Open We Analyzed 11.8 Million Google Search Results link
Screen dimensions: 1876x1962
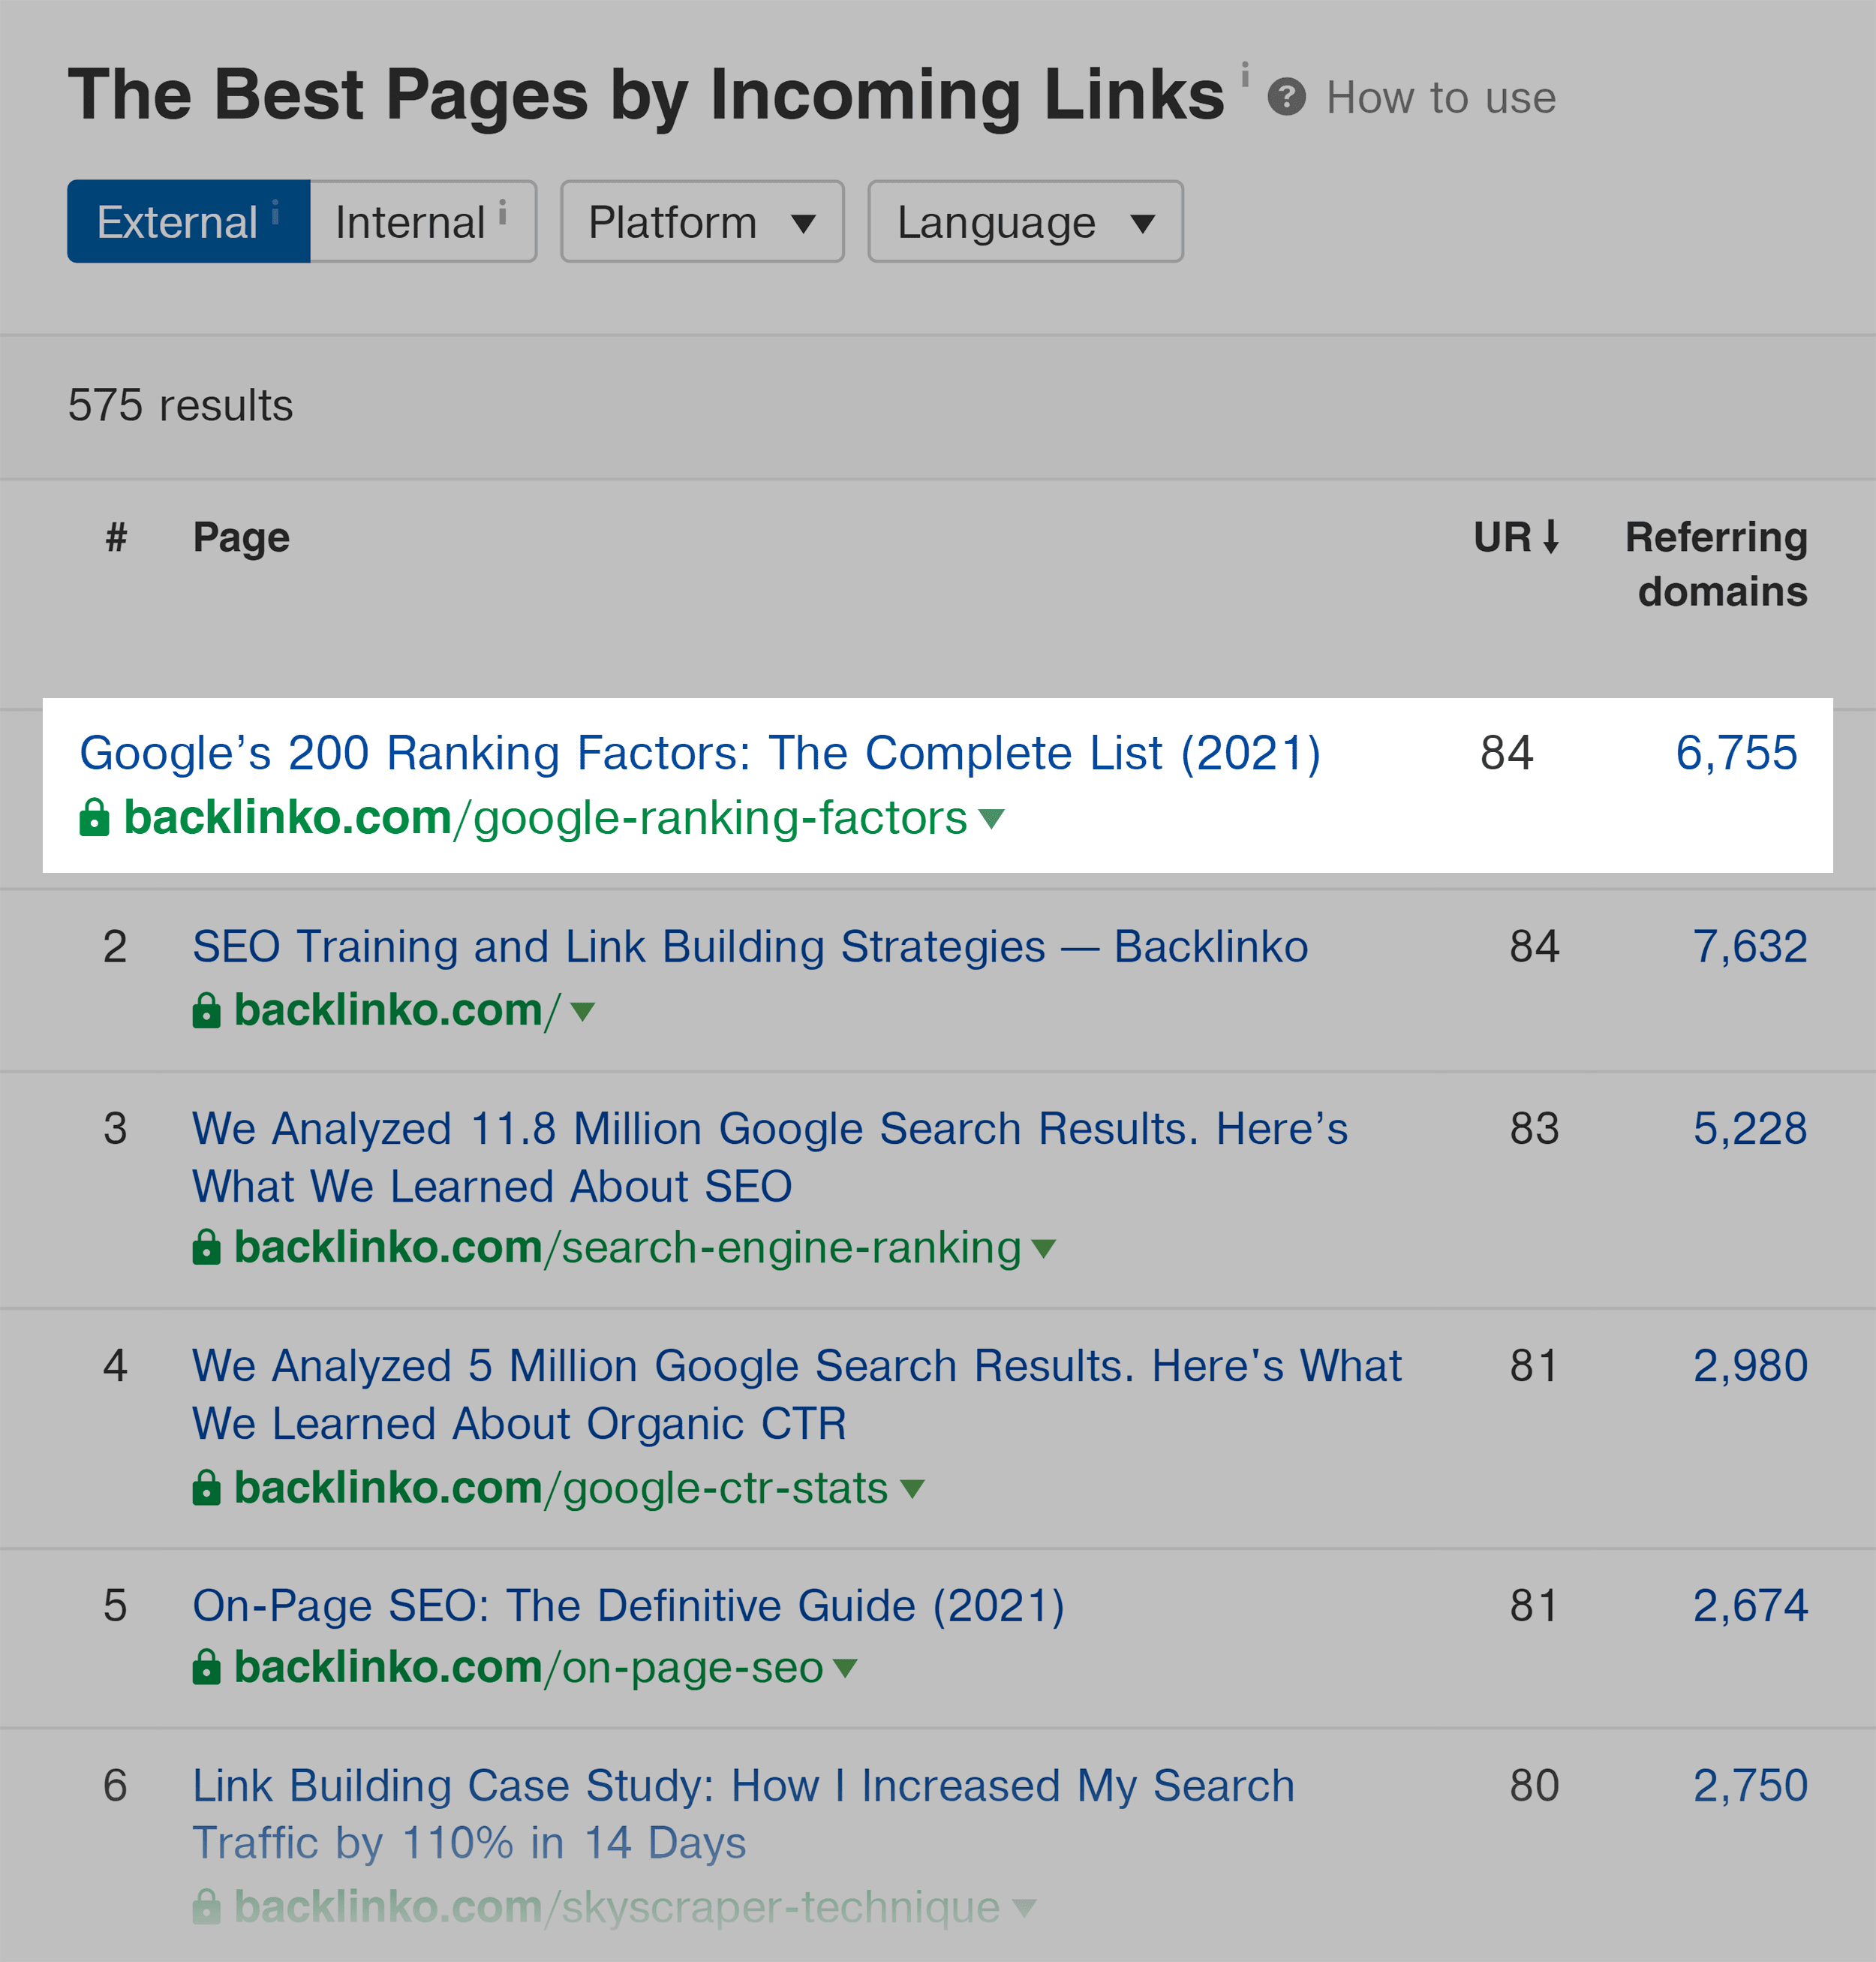(x=770, y=1157)
